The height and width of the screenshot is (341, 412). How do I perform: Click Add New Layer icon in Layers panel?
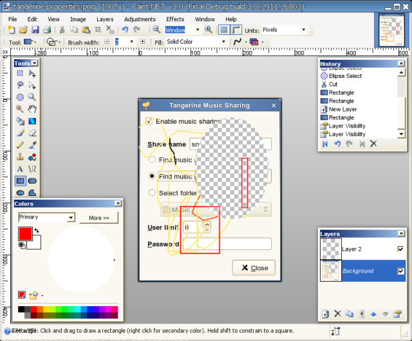325,314
